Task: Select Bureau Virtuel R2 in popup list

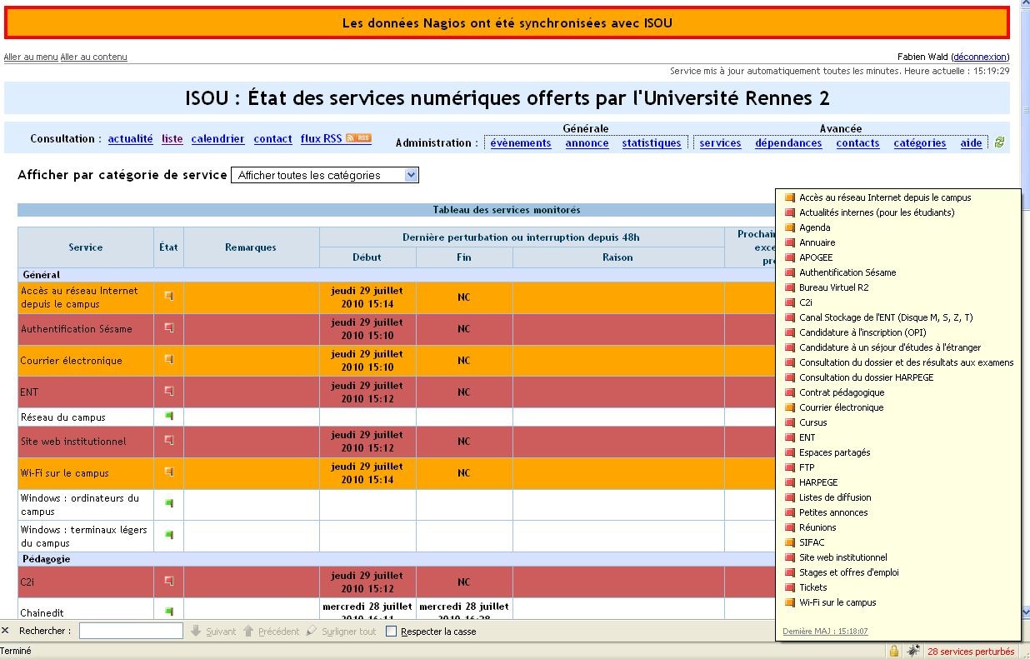Action: [833, 287]
